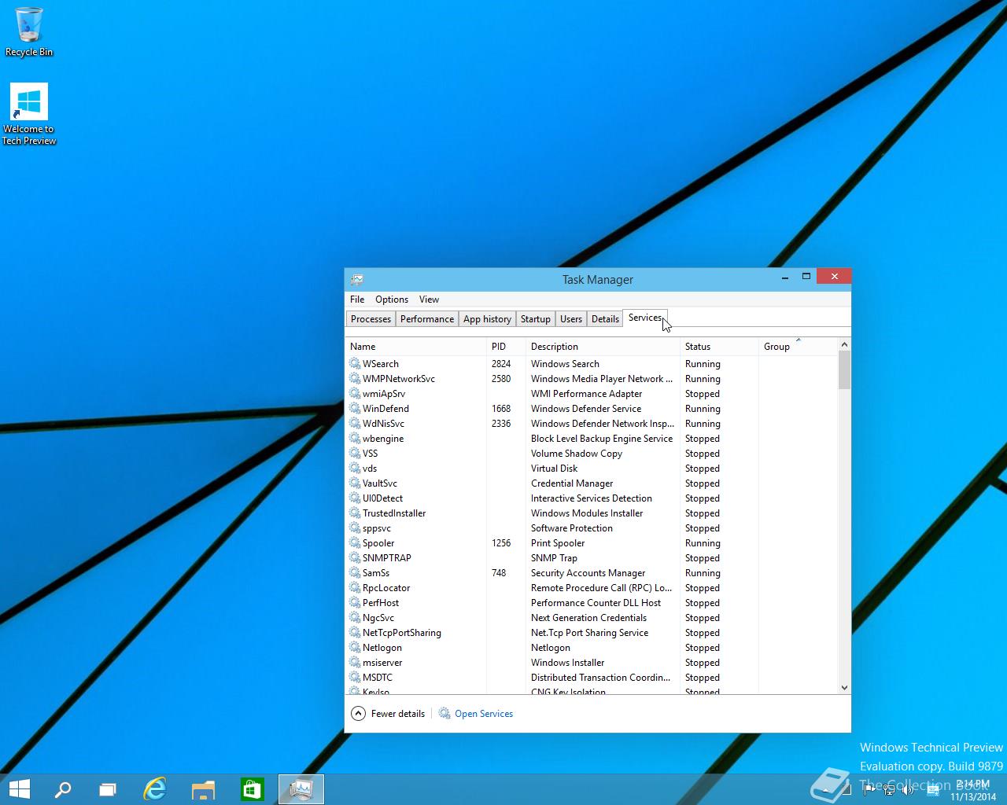Select the WdNisSvc service row
Screen dimensions: 1007x805
[592, 423]
